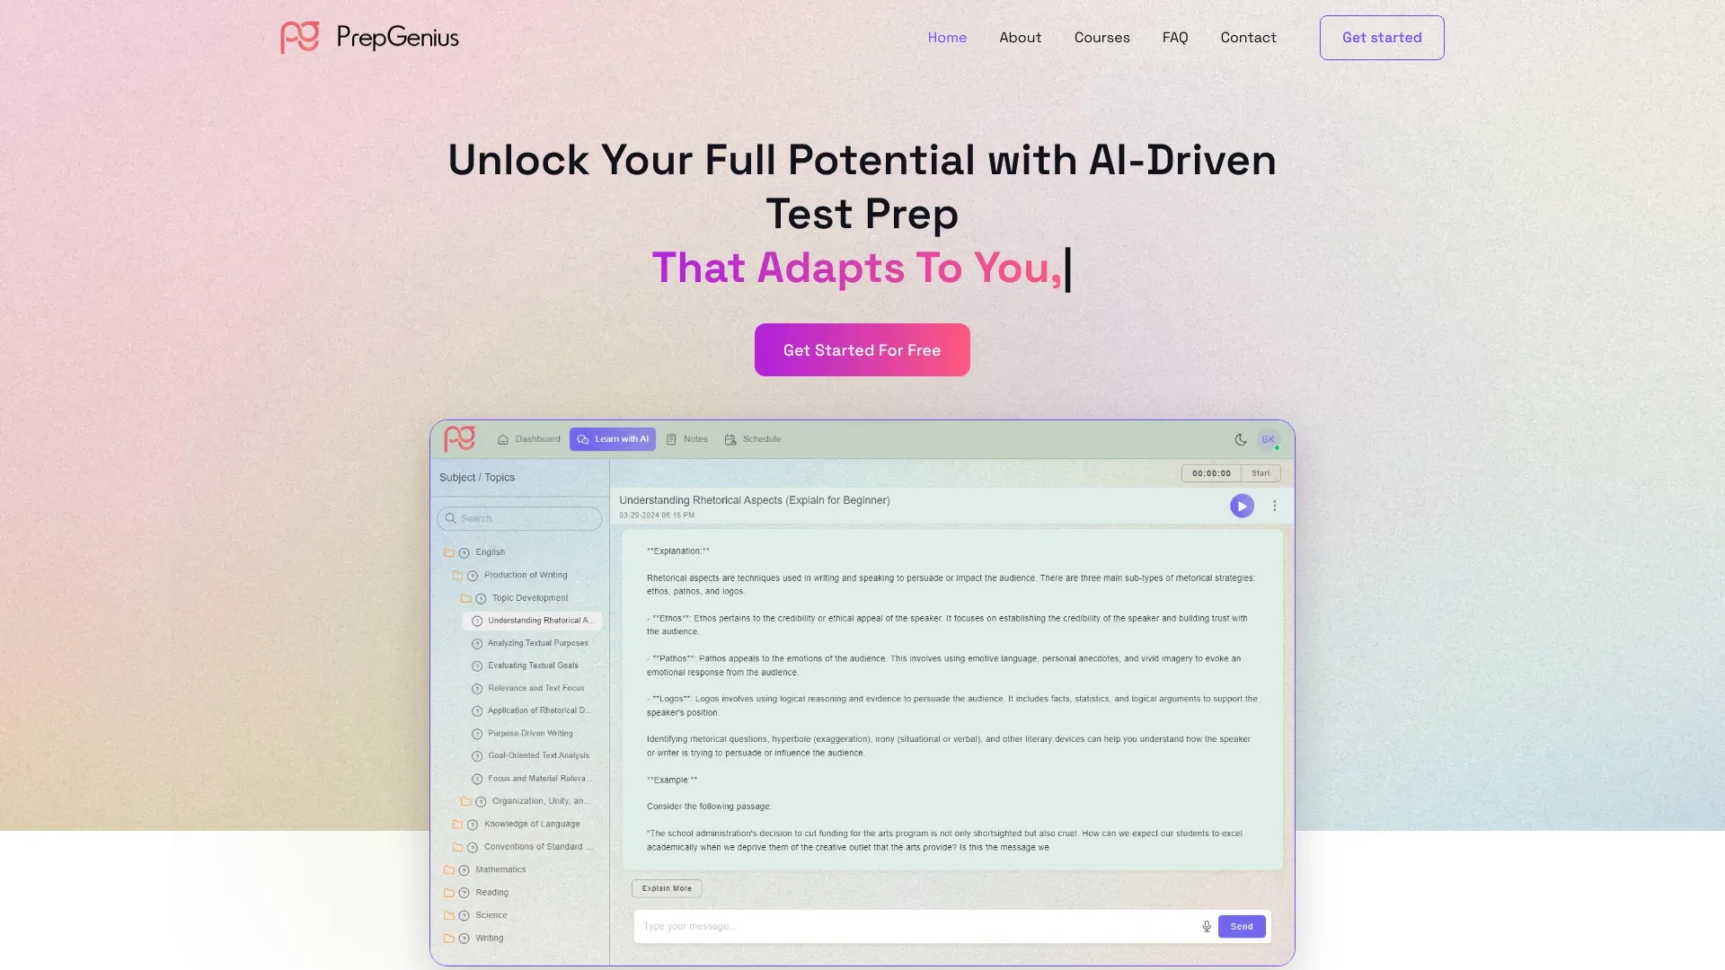Click the Start timer button
This screenshot has height=970, width=1725.
tap(1260, 472)
